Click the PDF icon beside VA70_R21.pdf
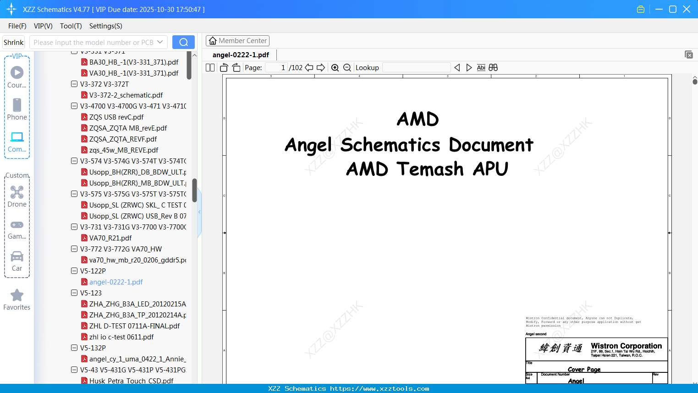698x393 pixels. [x=84, y=238]
